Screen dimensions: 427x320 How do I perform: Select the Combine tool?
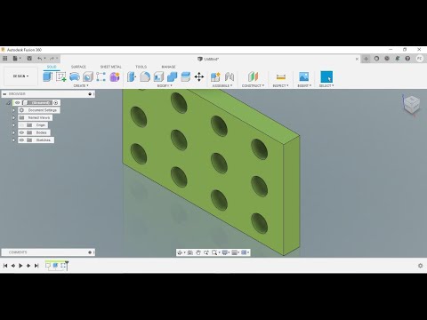172,76
